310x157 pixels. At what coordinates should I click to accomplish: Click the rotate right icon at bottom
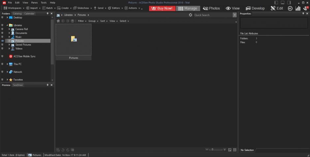pyautogui.click(x=68, y=150)
